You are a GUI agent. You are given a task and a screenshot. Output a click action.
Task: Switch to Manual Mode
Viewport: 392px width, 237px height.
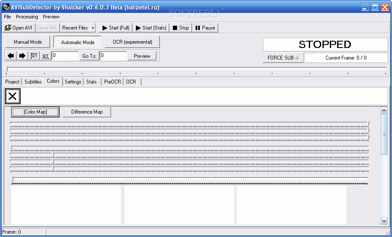(x=28, y=42)
